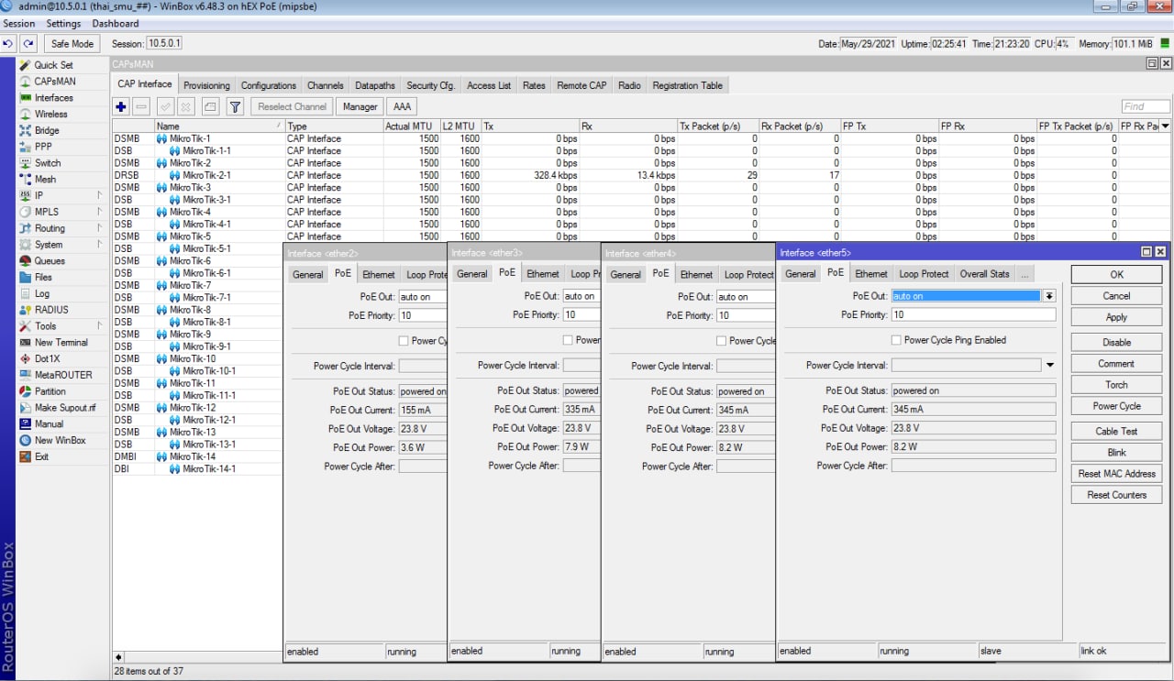The width and height of the screenshot is (1174, 681).
Task: Open PPP menu item
Action: (x=43, y=147)
